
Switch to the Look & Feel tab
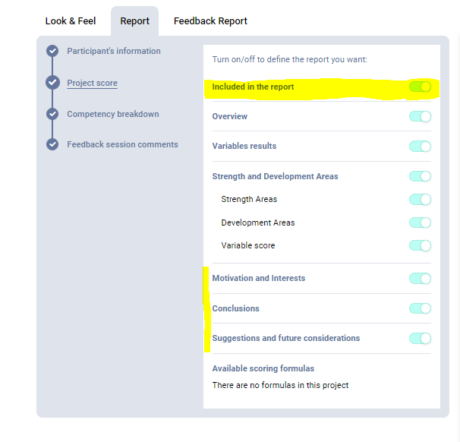[71, 21]
